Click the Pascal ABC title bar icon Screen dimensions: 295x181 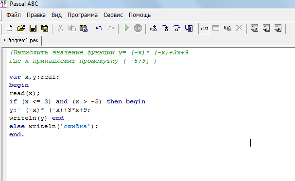3,4
